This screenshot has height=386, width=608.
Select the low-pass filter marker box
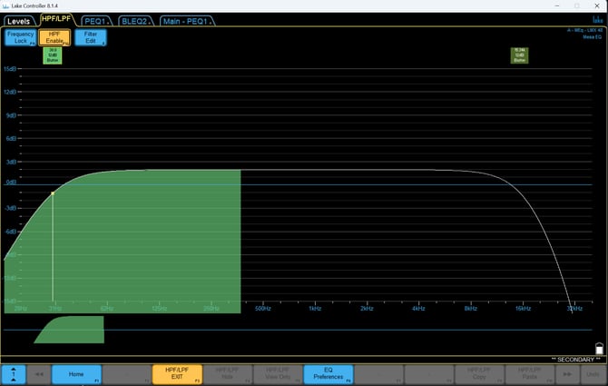click(519, 55)
